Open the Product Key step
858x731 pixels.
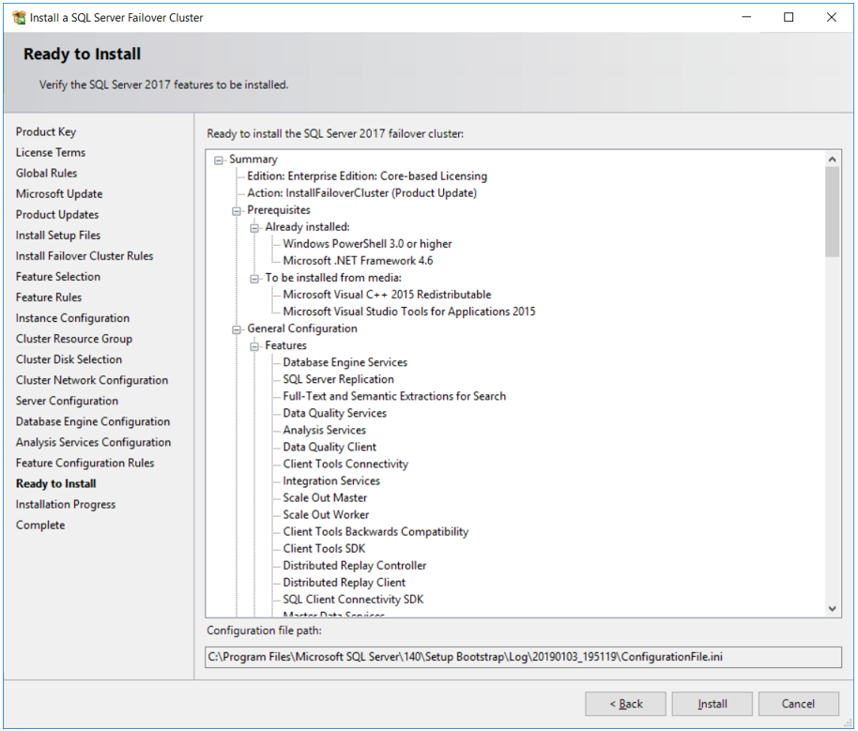point(46,132)
